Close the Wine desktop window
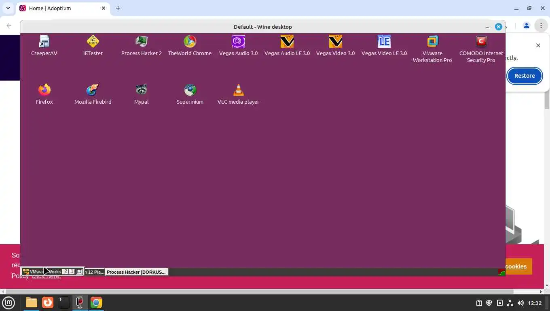550x311 pixels. pyautogui.click(x=499, y=27)
